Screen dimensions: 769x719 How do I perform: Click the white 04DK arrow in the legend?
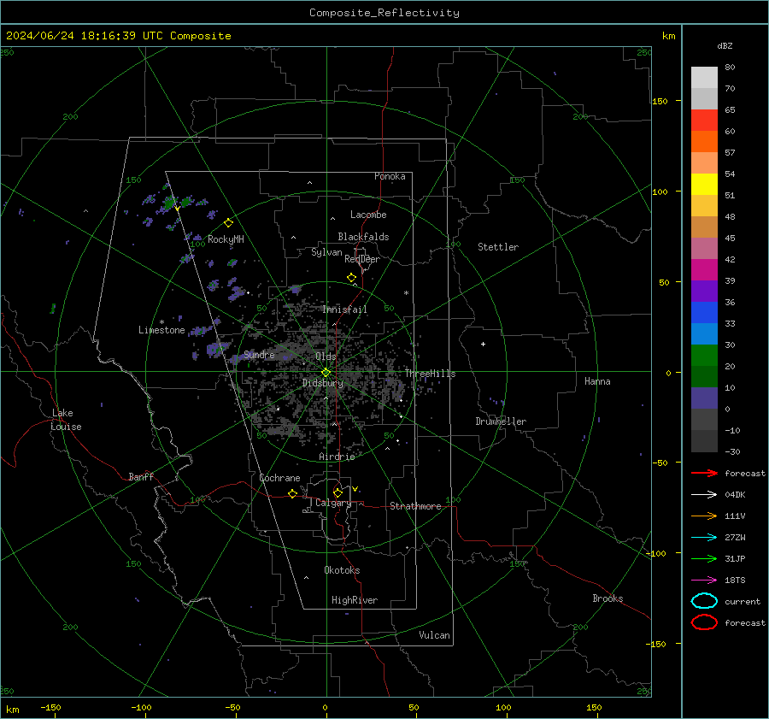point(704,494)
